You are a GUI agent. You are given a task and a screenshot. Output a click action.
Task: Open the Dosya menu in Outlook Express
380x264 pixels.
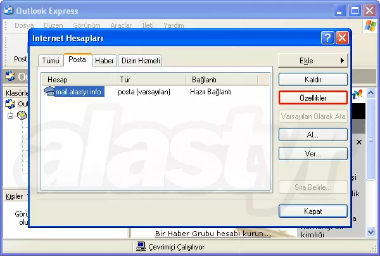(24, 25)
